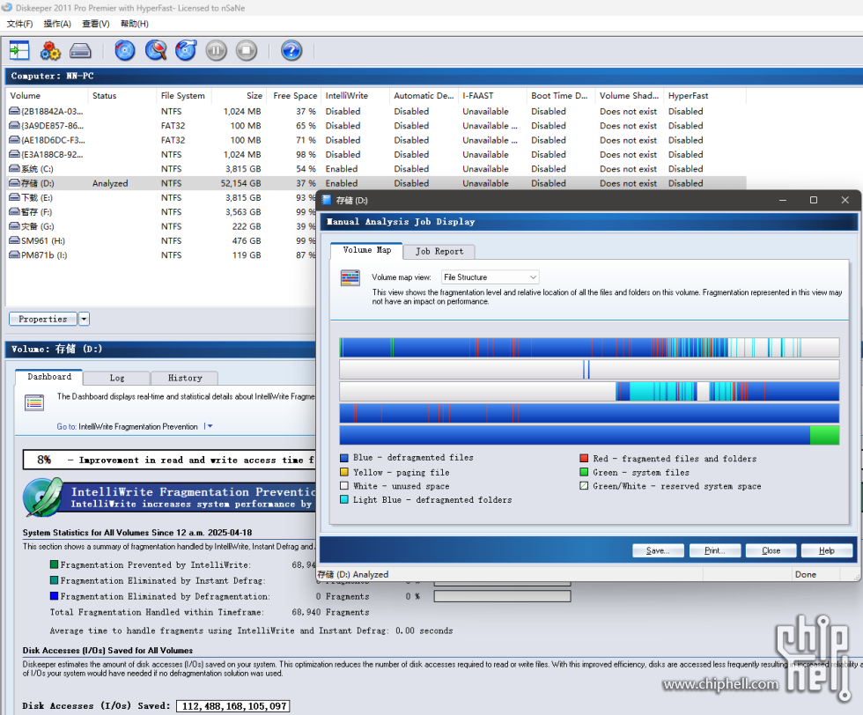Click the drive icon for volume 暂存 (F:)

[x=15, y=212]
